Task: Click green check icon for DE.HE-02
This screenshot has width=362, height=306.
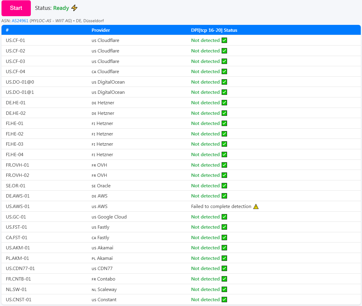Action: tap(224, 113)
